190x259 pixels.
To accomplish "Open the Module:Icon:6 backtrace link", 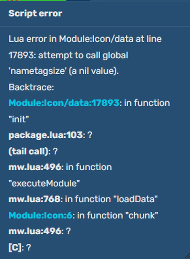I will click(x=41, y=215).
